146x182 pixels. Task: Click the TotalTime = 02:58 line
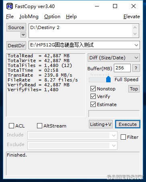(33, 70)
